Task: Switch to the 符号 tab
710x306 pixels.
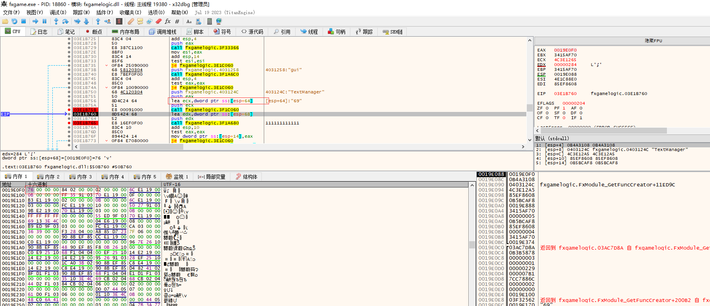Action: [222, 32]
